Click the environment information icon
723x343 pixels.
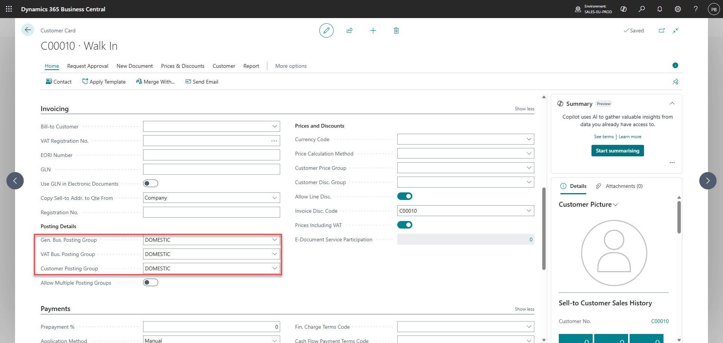(578, 9)
